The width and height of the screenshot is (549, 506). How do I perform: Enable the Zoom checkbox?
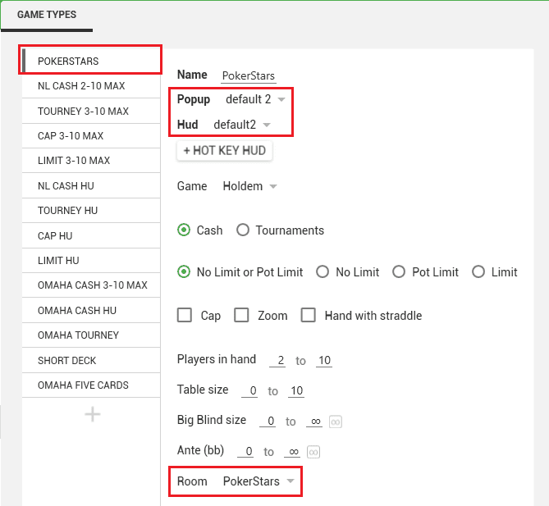(241, 315)
